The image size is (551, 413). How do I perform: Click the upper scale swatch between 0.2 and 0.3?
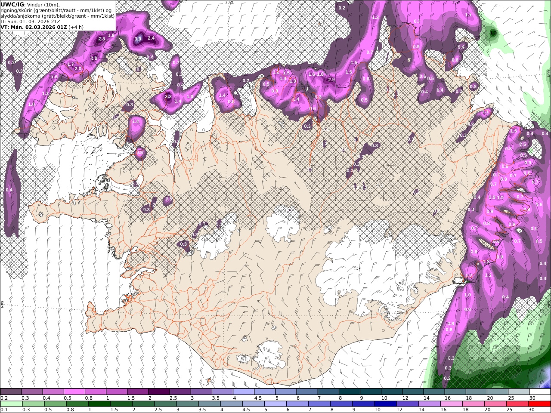click(11, 392)
